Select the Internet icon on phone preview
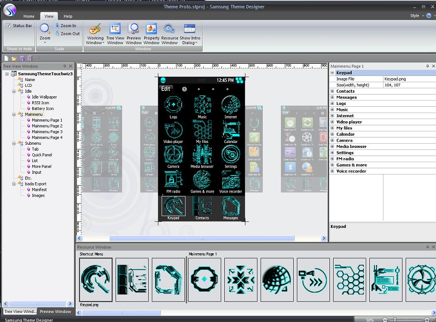The height and width of the screenshot is (322, 436). 231,105
